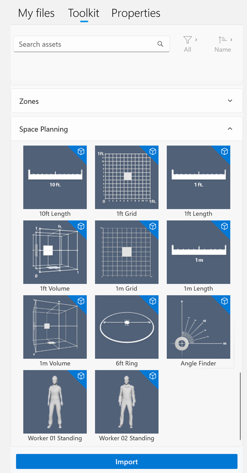Click the Import button
Image resolution: width=247 pixels, height=473 pixels.
tap(127, 461)
